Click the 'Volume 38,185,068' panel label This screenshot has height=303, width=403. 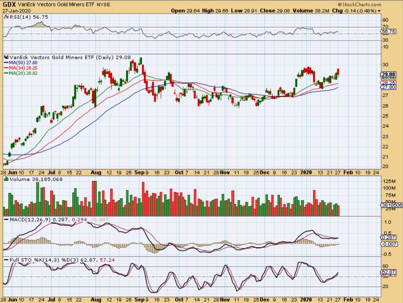click(x=36, y=179)
